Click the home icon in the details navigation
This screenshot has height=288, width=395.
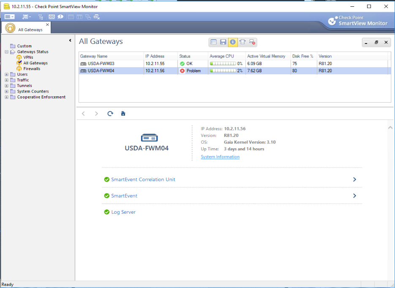123,114
